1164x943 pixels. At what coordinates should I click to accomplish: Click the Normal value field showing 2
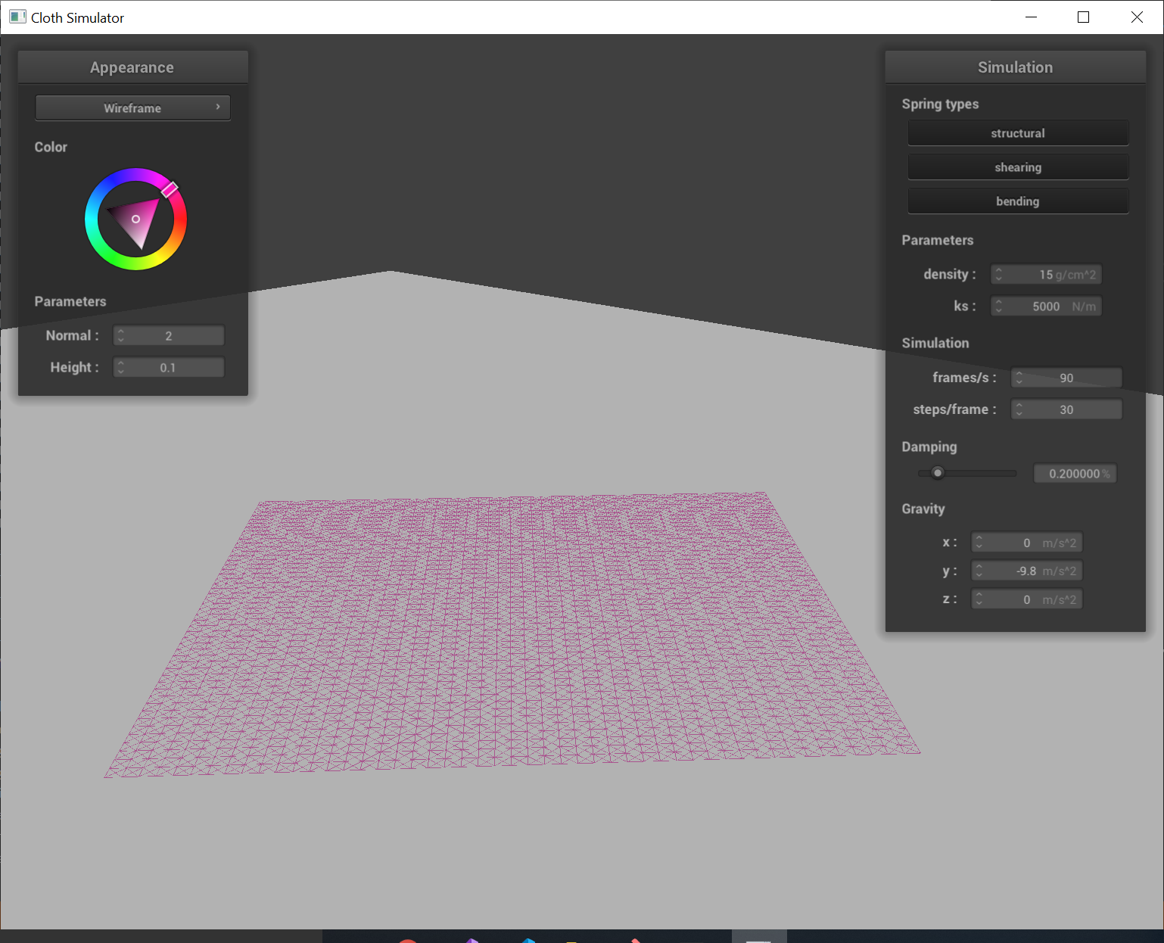[169, 335]
